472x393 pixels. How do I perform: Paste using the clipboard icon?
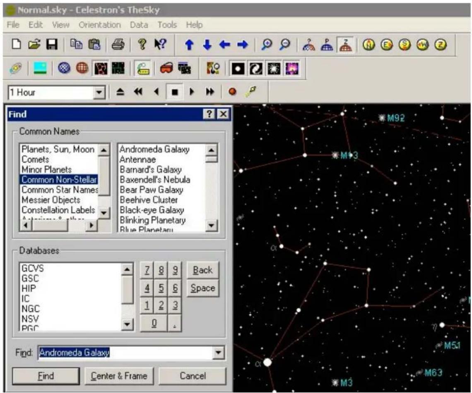[94, 45]
